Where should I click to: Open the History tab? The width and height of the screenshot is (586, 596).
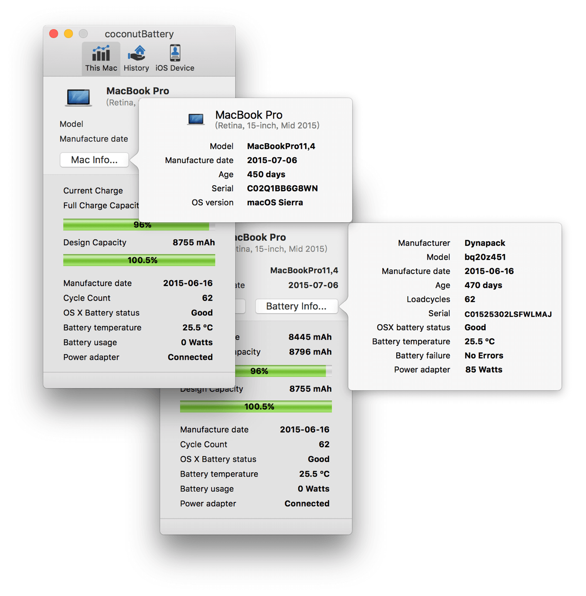(x=136, y=58)
